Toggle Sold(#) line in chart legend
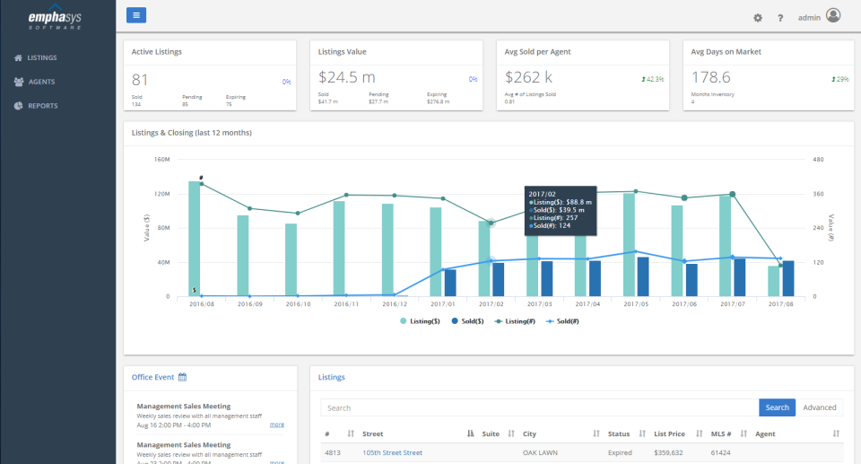The height and width of the screenshot is (464, 861). (562, 321)
